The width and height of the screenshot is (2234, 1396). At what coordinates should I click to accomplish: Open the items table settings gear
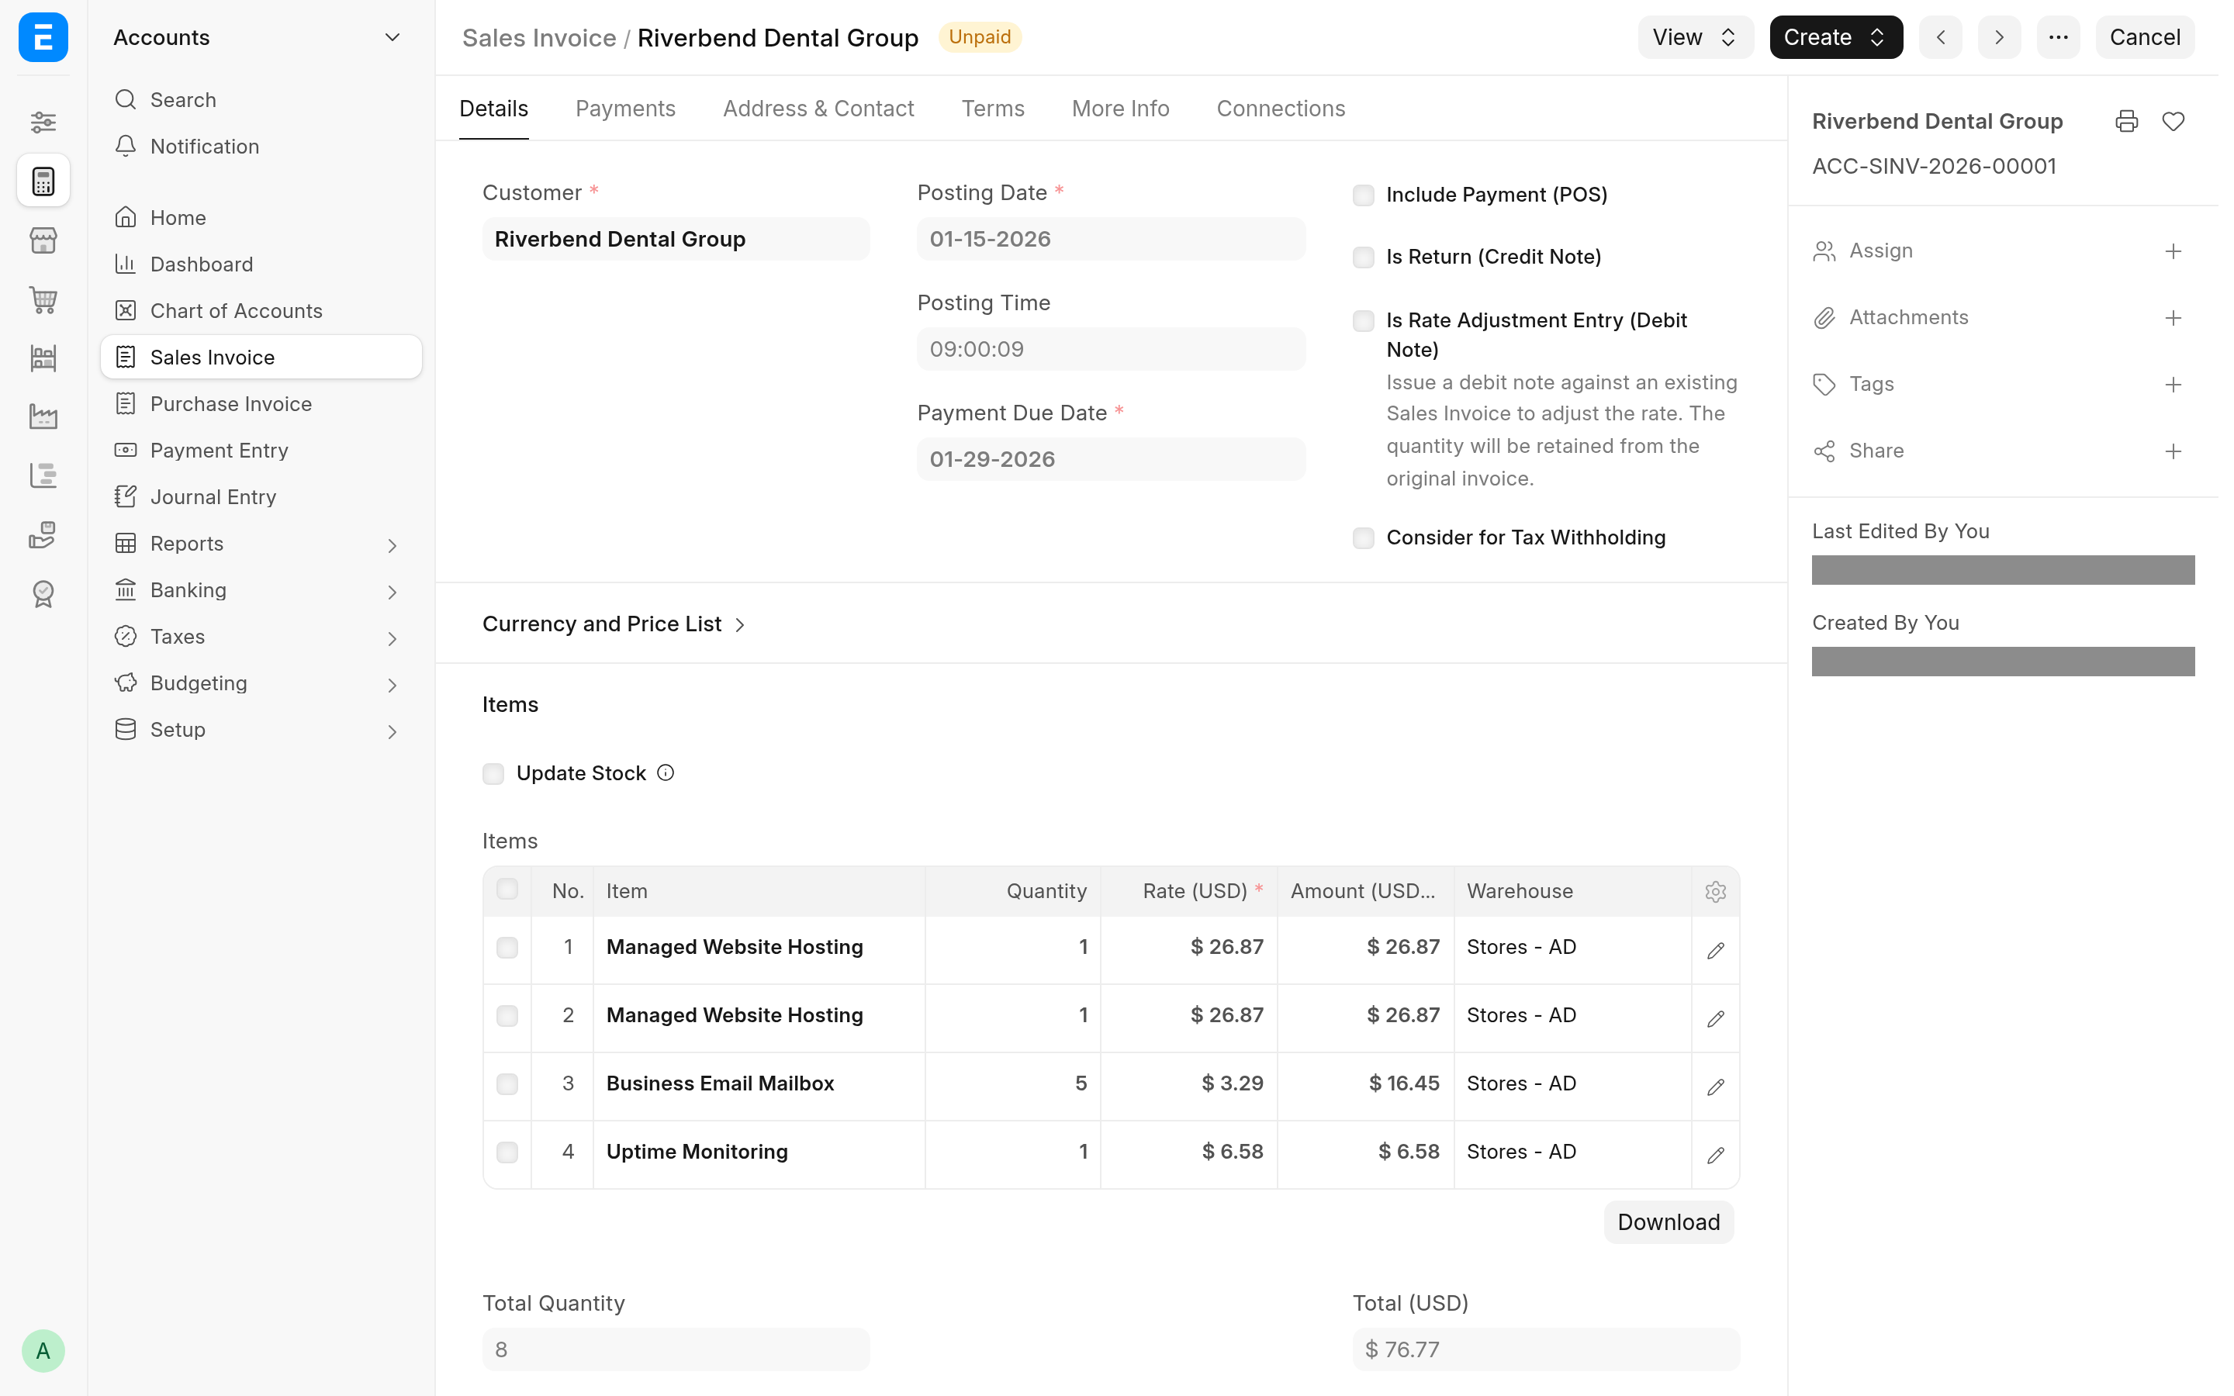[1715, 891]
